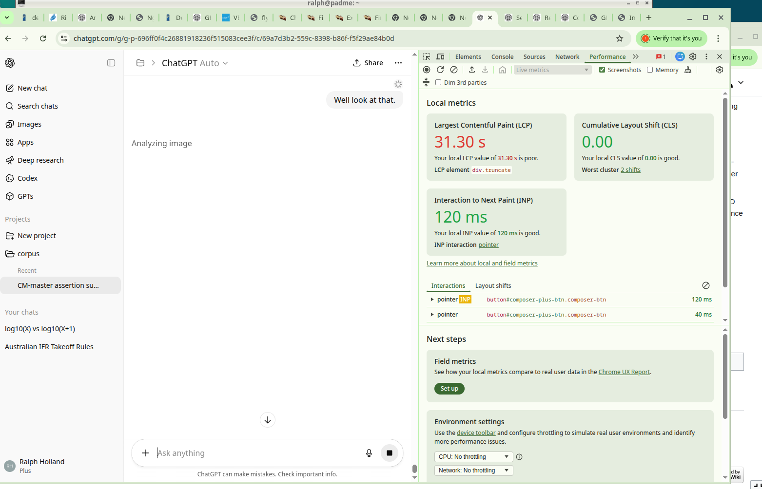Expand the pointer INP interaction row
This screenshot has height=489, width=762.
click(432, 300)
